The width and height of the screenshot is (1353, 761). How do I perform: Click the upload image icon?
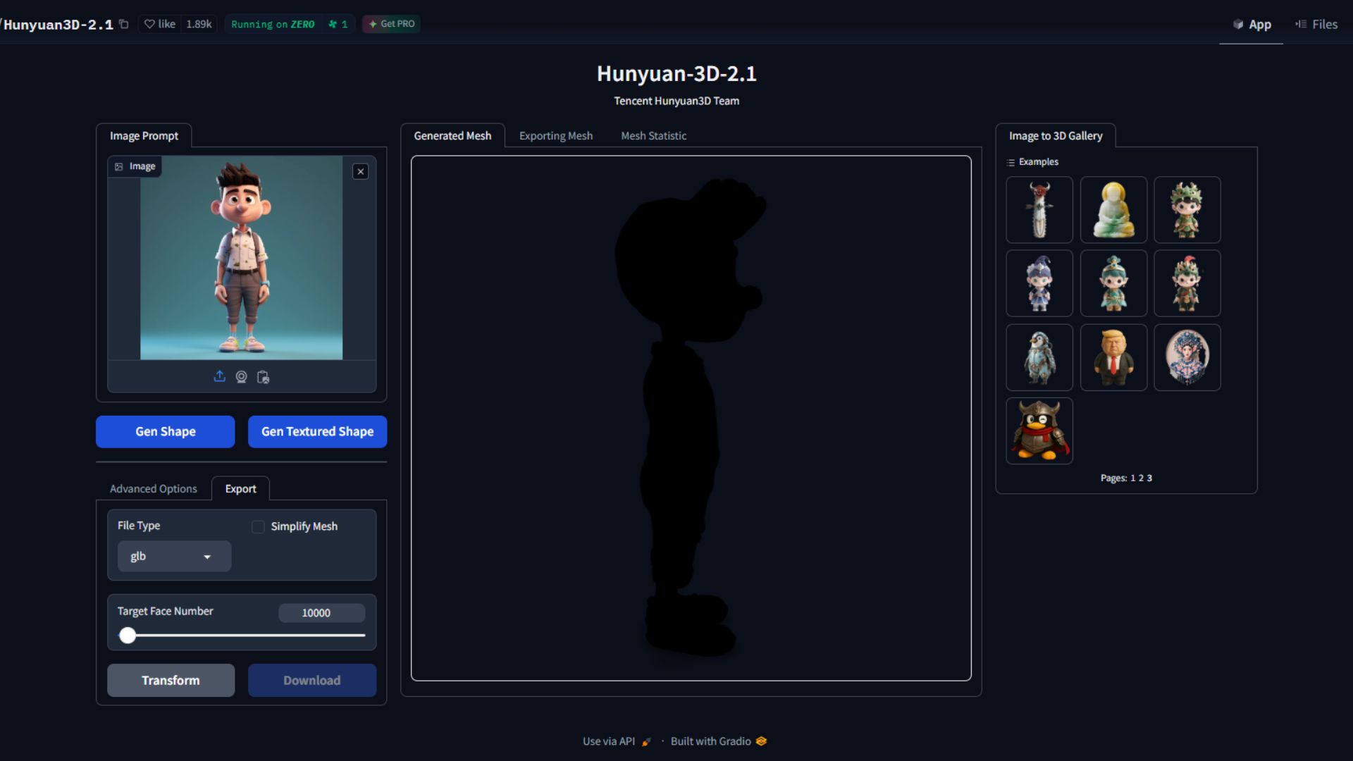(x=219, y=377)
